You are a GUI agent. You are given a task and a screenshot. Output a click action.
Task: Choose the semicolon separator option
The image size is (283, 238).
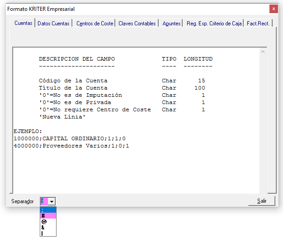(48, 210)
